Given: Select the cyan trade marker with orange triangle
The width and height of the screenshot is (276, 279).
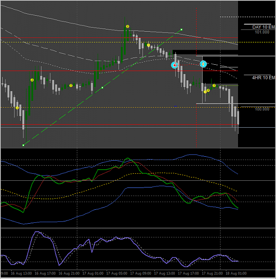Looking at the screenshot, I should point(203,64).
